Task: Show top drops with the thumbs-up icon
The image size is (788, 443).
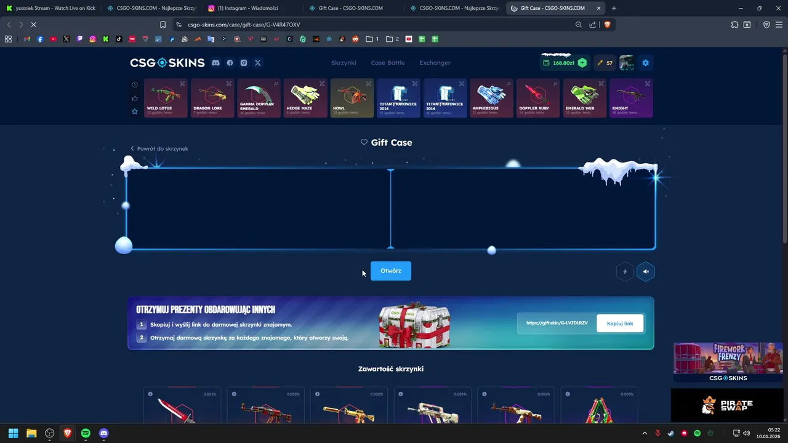Action: [x=135, y=98]
